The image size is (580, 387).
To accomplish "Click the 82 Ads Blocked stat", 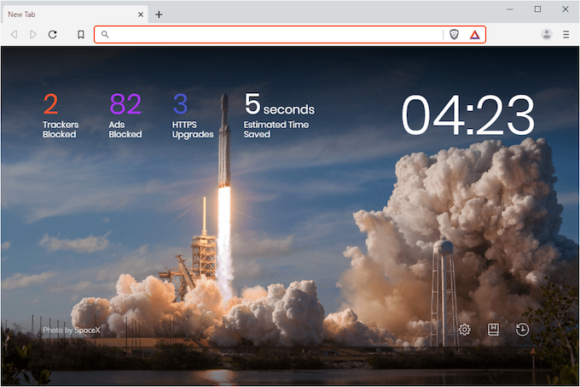I will tap(125, 116).
